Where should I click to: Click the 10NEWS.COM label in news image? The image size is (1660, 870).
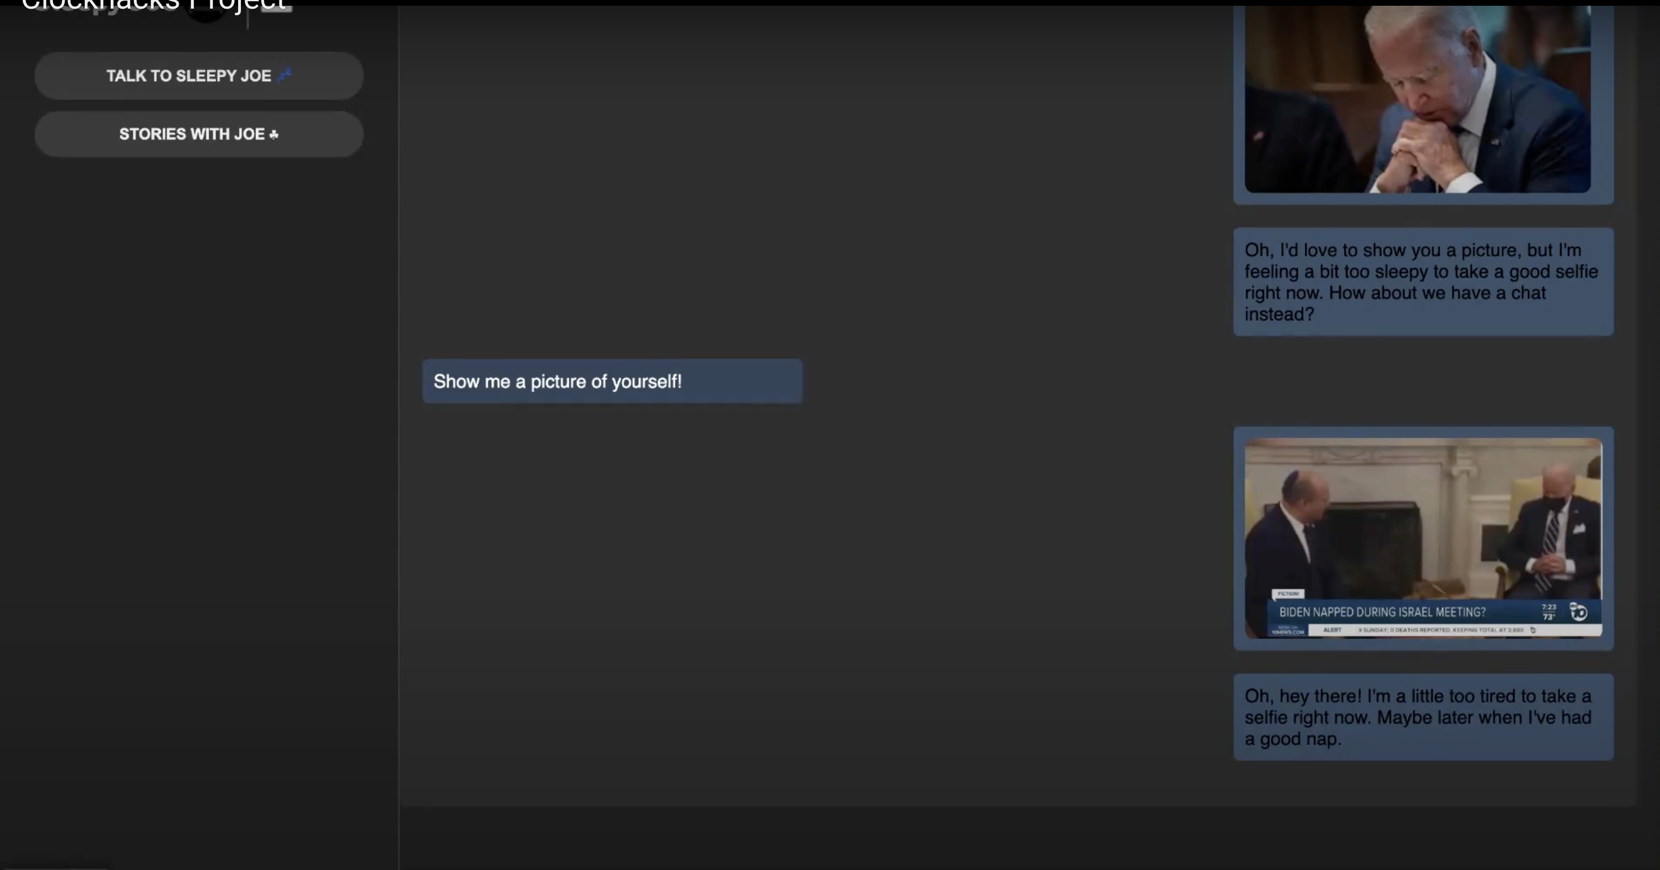[x=1288, y=630]
